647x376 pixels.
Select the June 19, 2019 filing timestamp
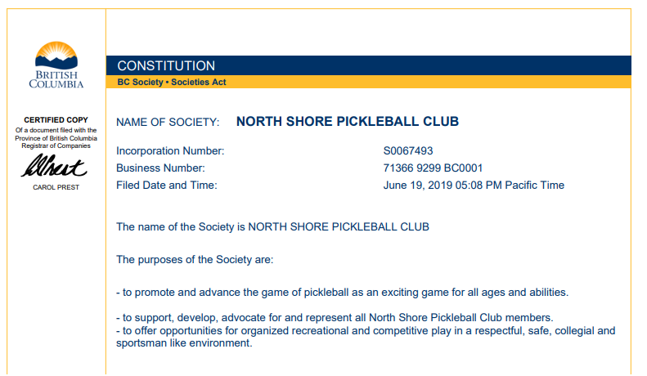[x=474, y=186]
